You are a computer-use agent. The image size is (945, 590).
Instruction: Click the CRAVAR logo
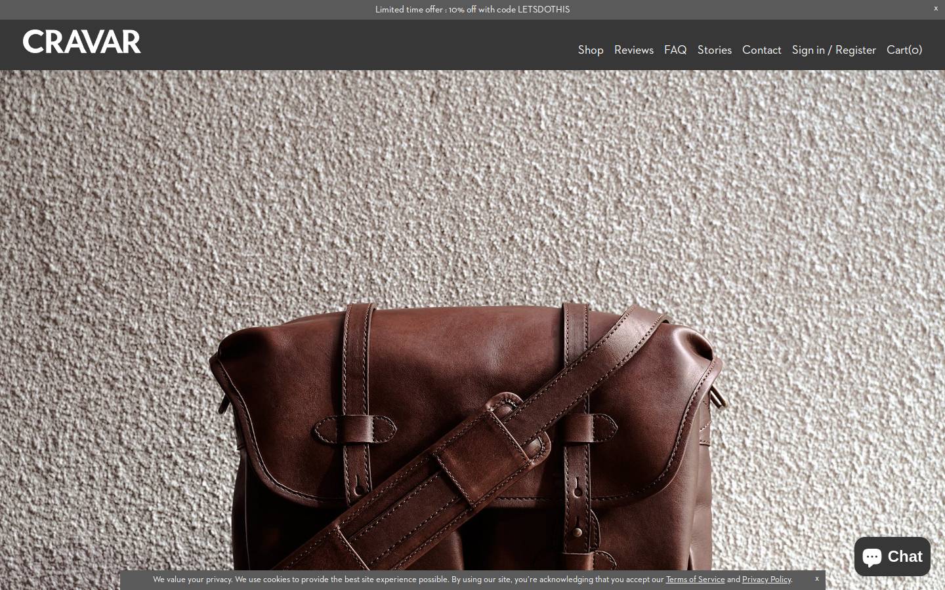82,41
